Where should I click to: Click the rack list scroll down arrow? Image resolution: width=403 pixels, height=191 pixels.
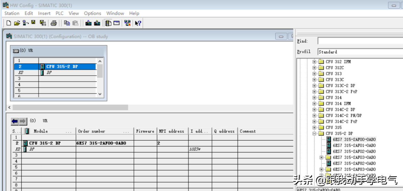coord(100,94)
